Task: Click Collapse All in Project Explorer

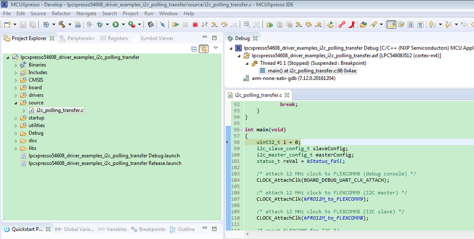Action: 194,49
